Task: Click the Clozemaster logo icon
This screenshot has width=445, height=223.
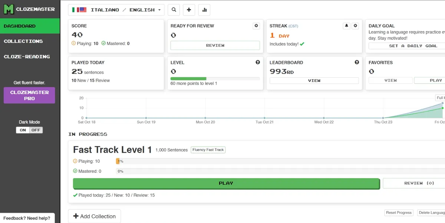Action: coord(9,9)
